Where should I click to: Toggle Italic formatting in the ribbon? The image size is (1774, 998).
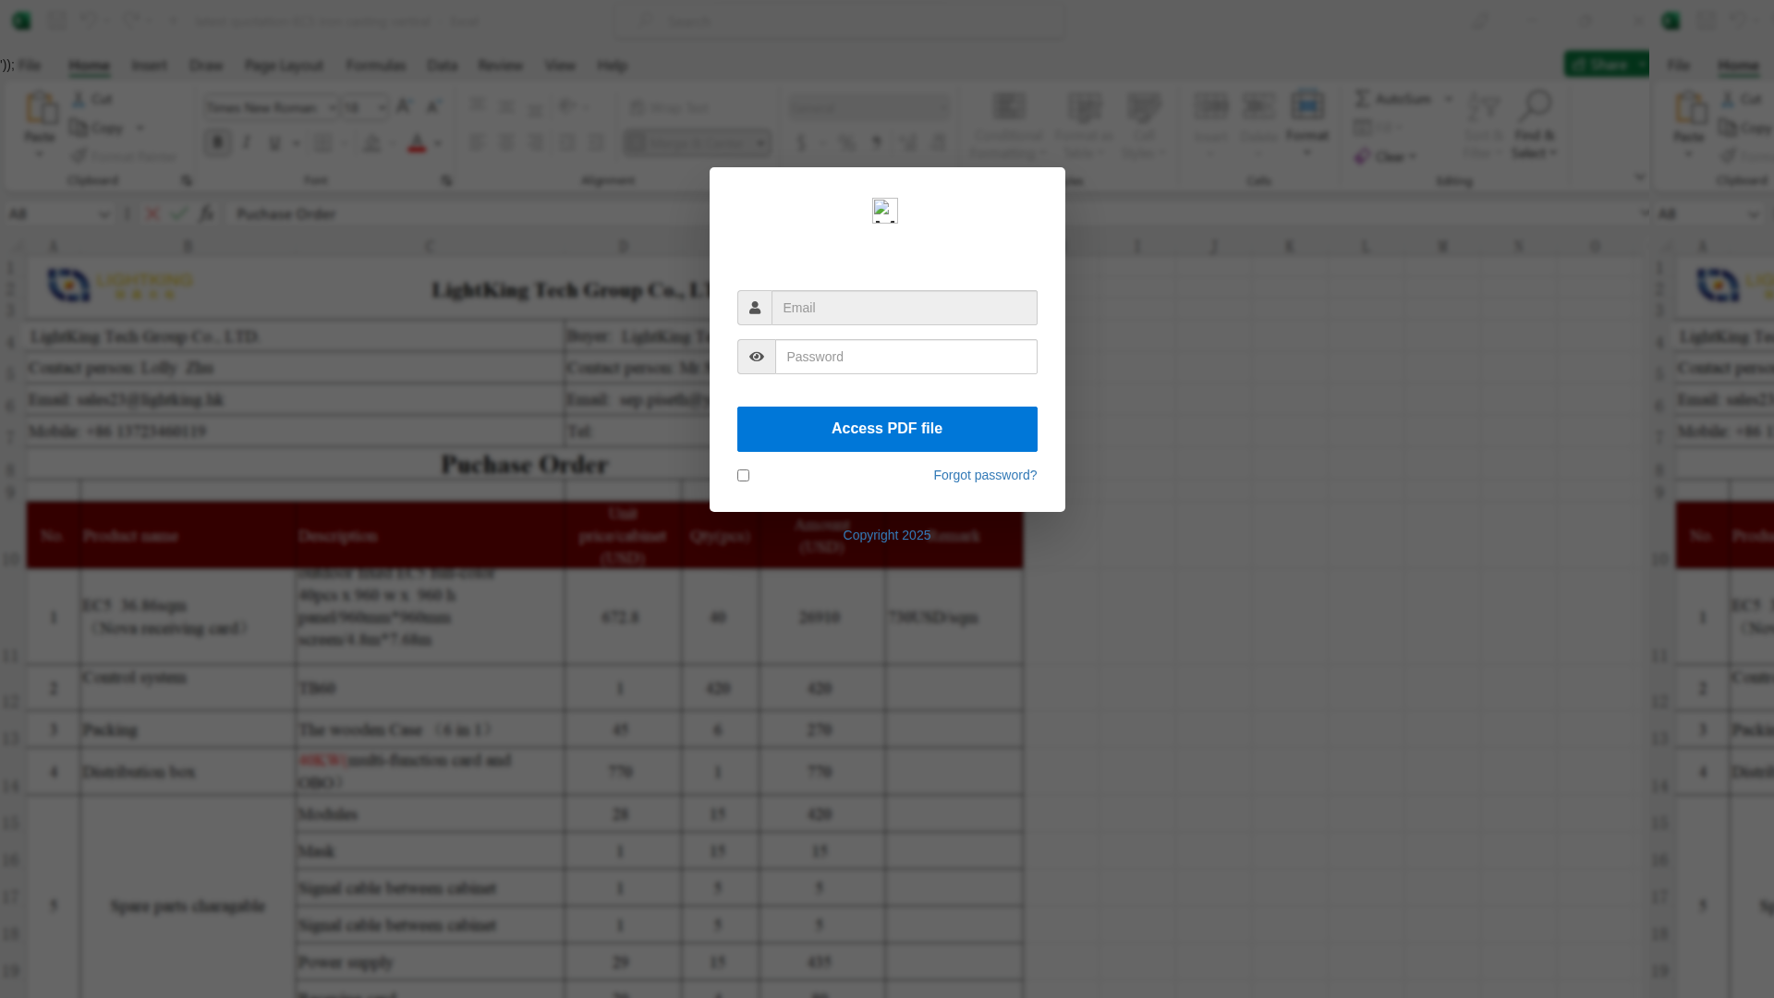pyautogui.click(x=247, y=143)
